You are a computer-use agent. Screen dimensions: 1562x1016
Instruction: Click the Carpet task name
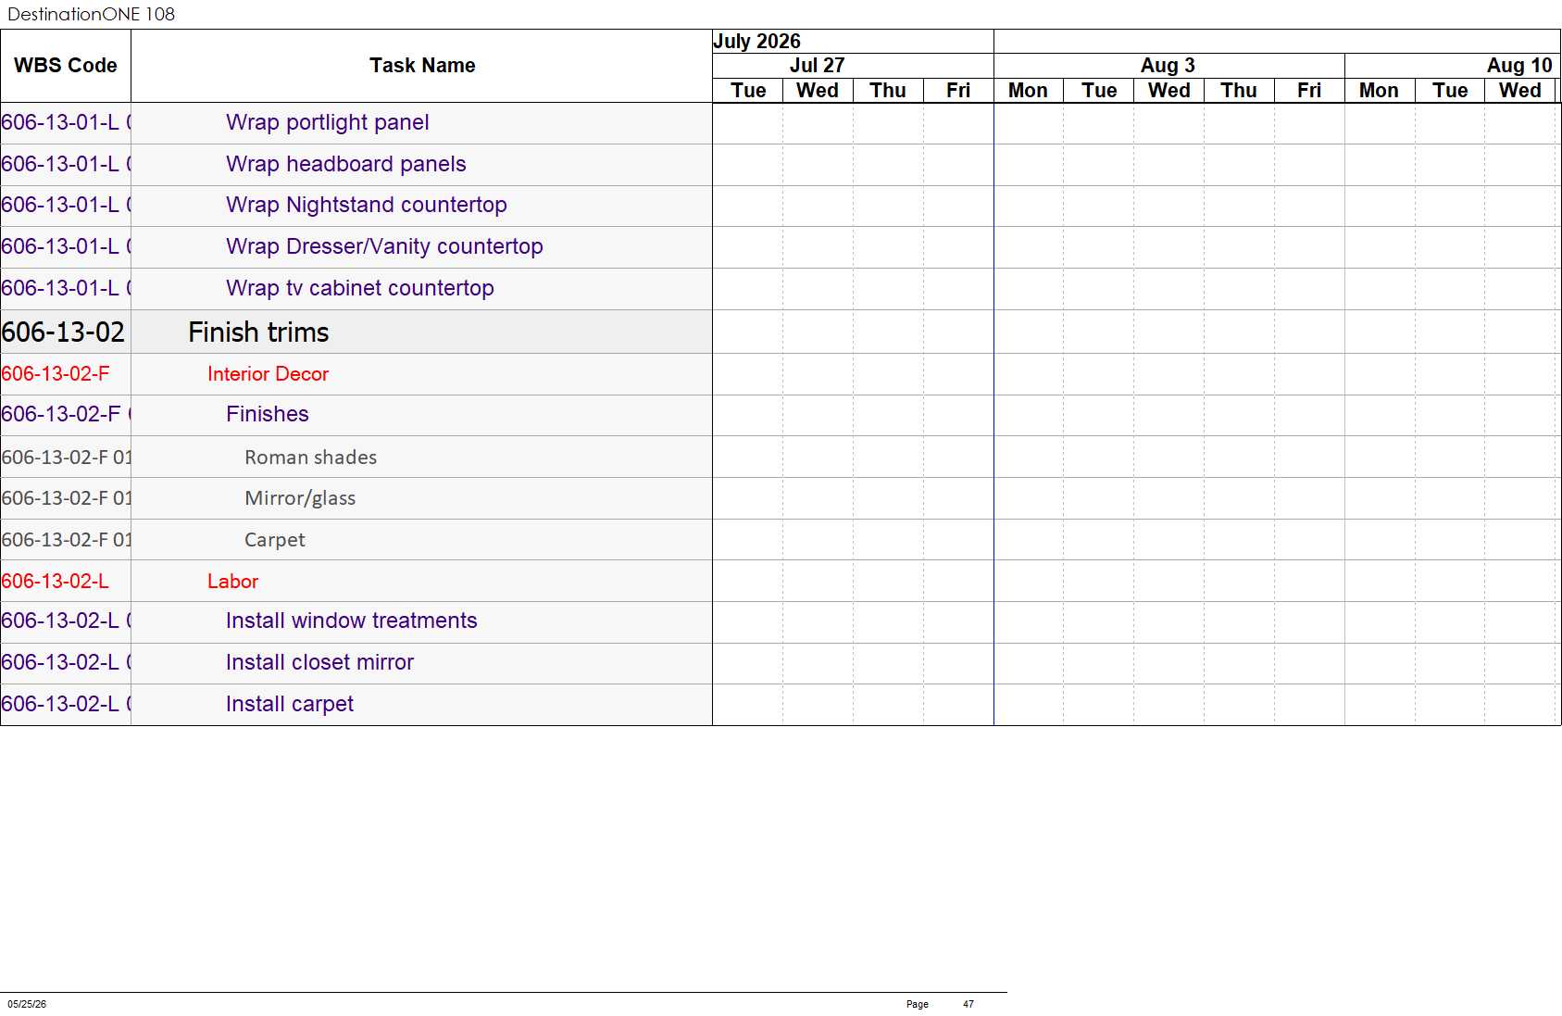tap(274, 540)
